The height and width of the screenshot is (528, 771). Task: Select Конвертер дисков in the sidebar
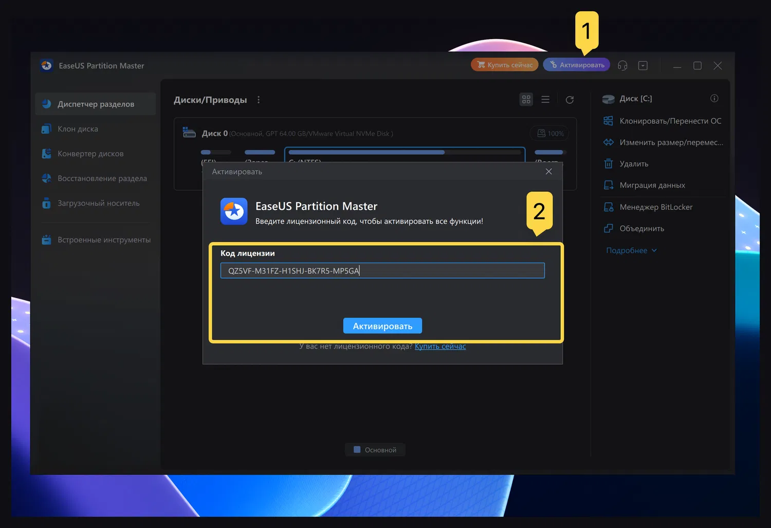click(96, 153)
